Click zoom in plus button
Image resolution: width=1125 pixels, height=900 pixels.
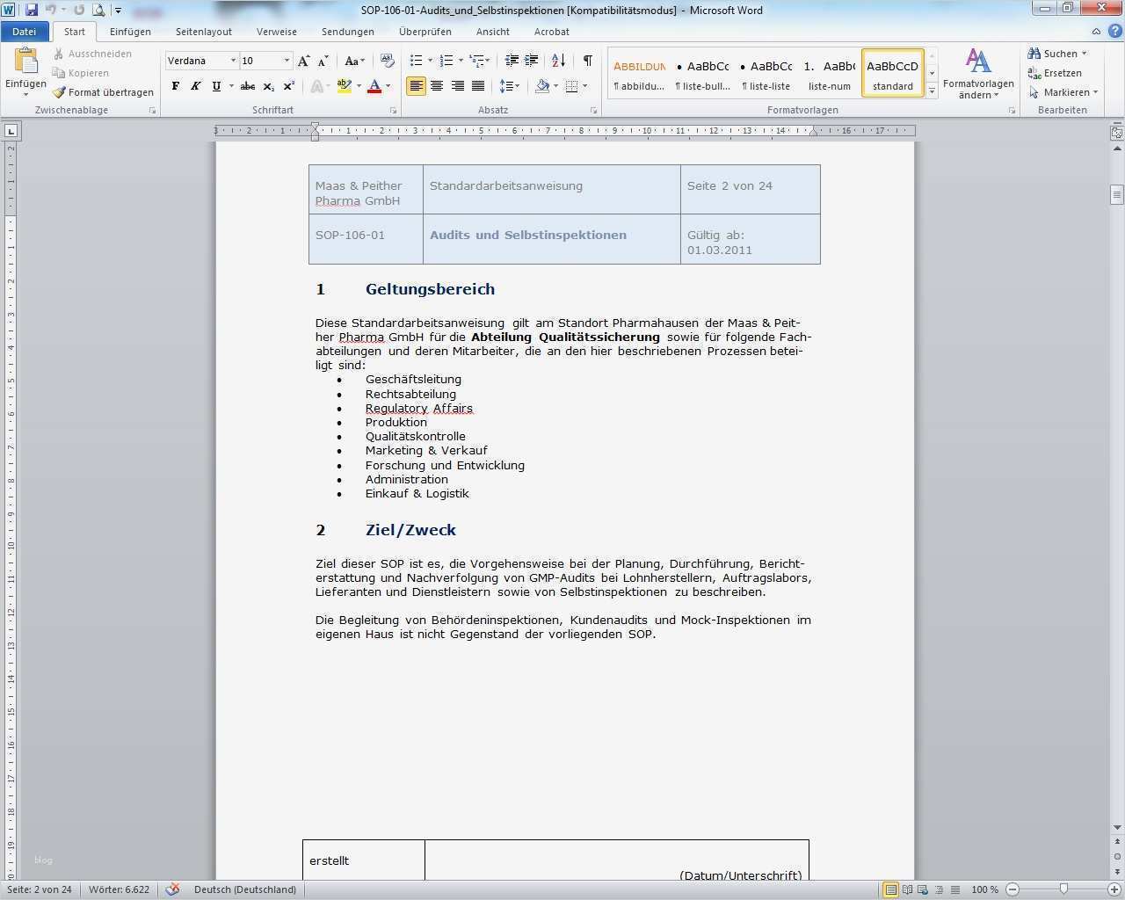coord(1114,889)
